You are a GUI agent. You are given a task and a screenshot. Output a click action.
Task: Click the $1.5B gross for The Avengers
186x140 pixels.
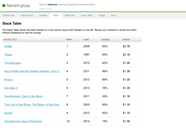coord(126,63)
